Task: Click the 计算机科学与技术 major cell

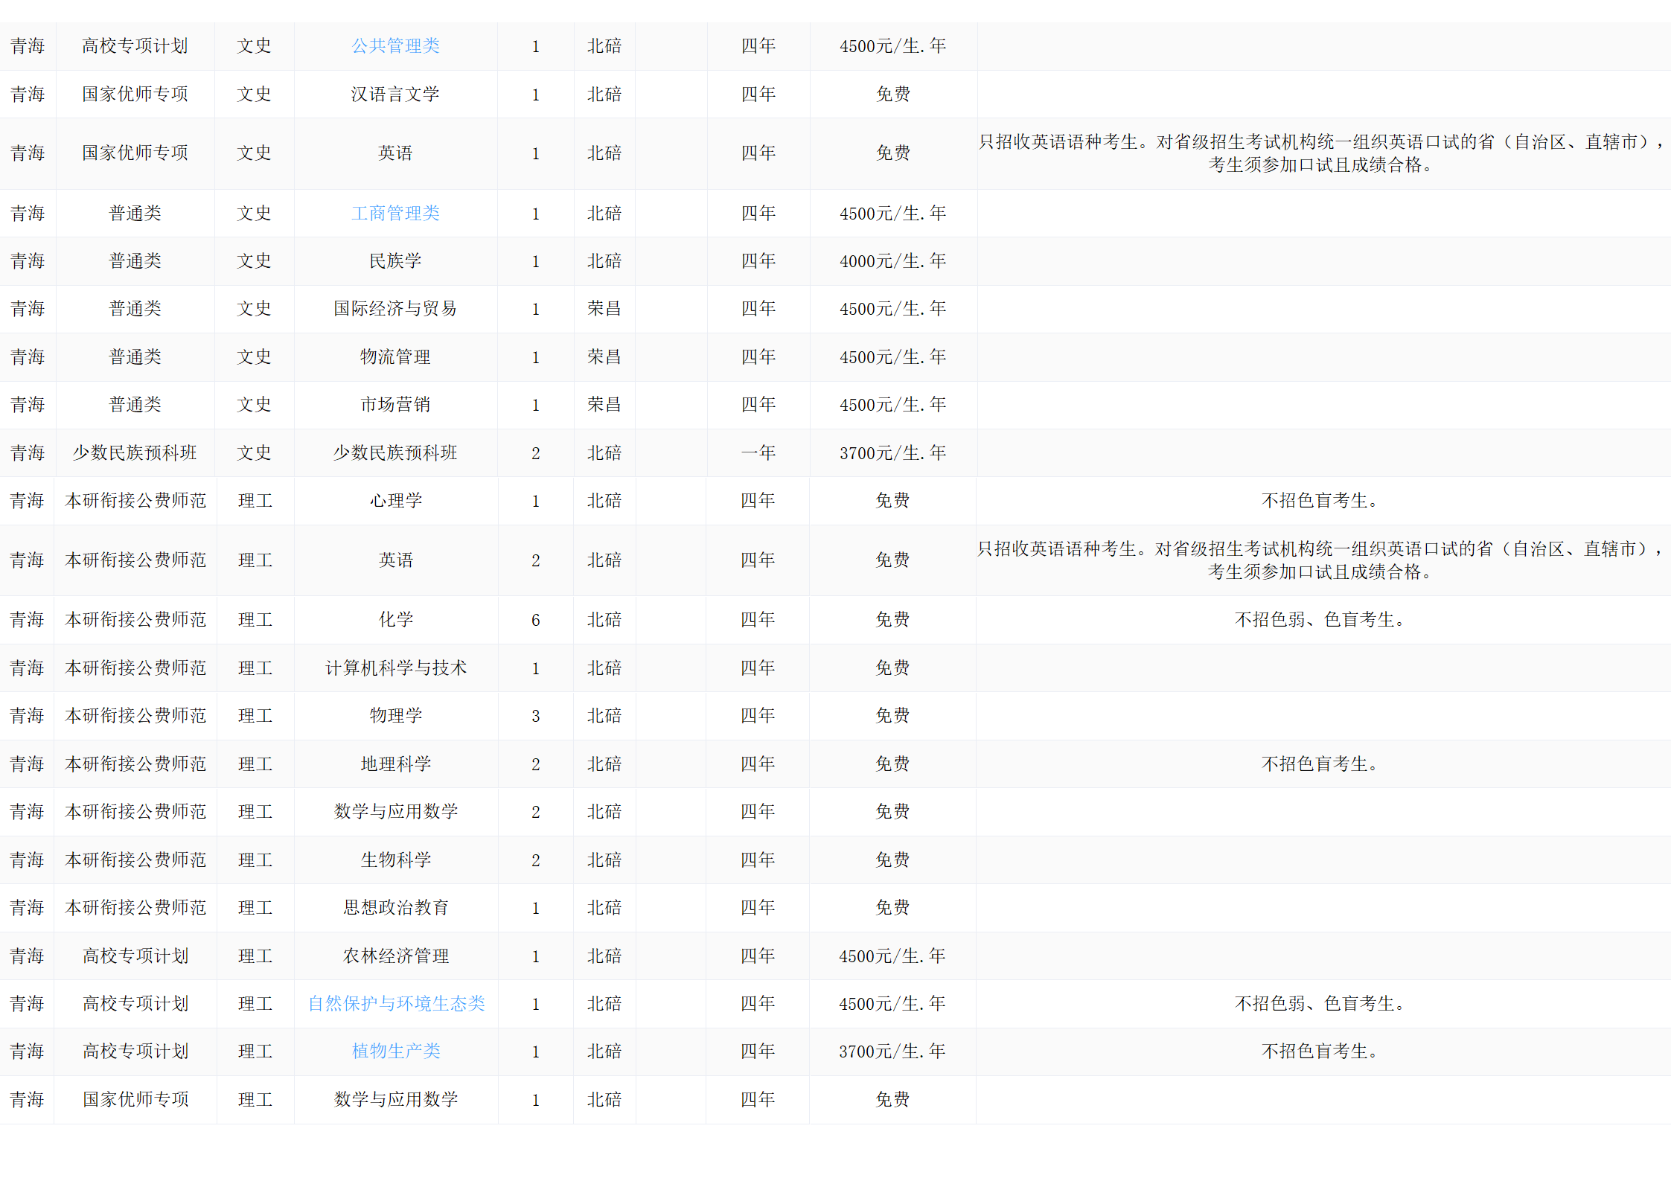Action: click(396, 668)
